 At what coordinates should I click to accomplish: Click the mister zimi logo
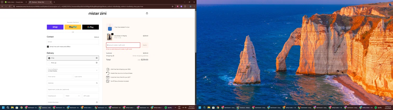pyautogui.click(x=97, y=13)
